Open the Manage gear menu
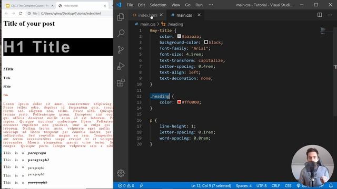Viewport: 337px width, 189px height. coord(121,173)
